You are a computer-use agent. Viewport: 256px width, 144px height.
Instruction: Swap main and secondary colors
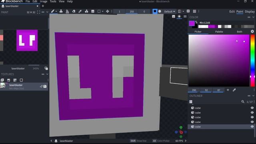point(196,22)
